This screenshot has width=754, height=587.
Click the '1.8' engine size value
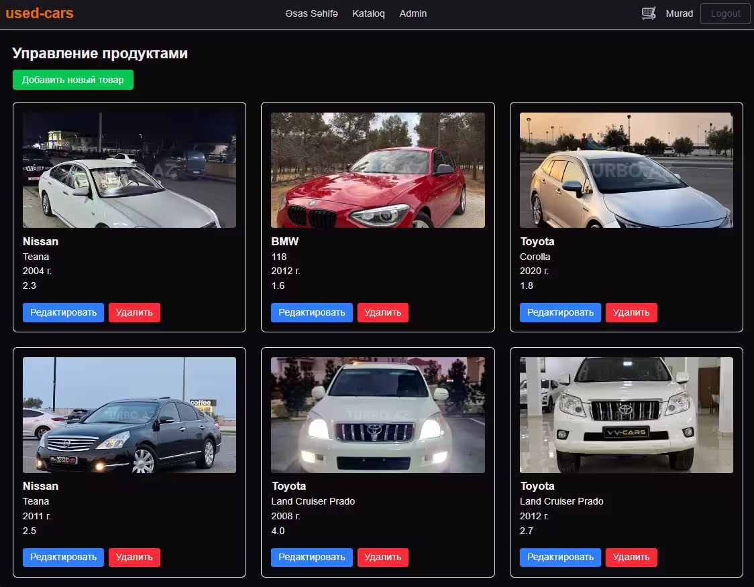527,285
